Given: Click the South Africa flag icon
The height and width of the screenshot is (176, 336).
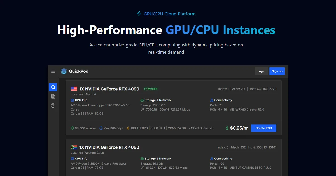Looking at the screenshot, I should tap(74, 147).
